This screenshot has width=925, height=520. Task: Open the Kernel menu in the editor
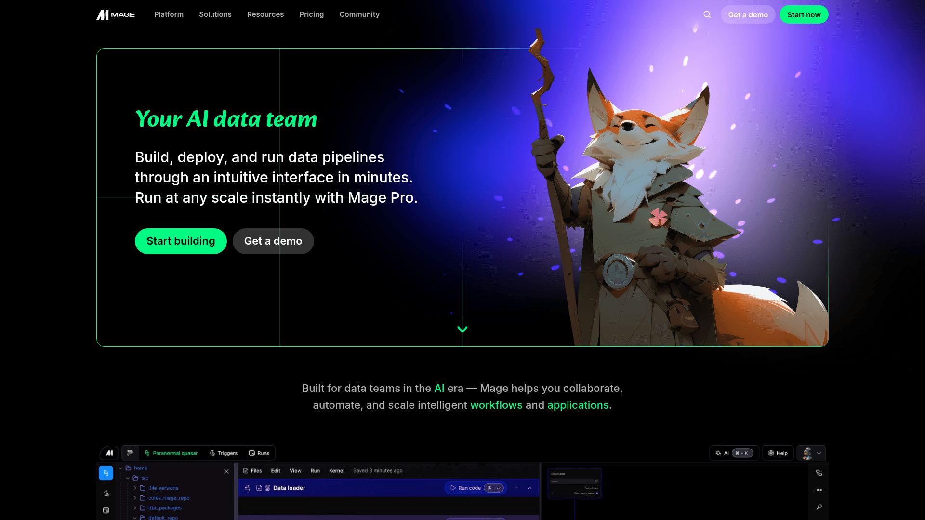click(x=337, y=471)
